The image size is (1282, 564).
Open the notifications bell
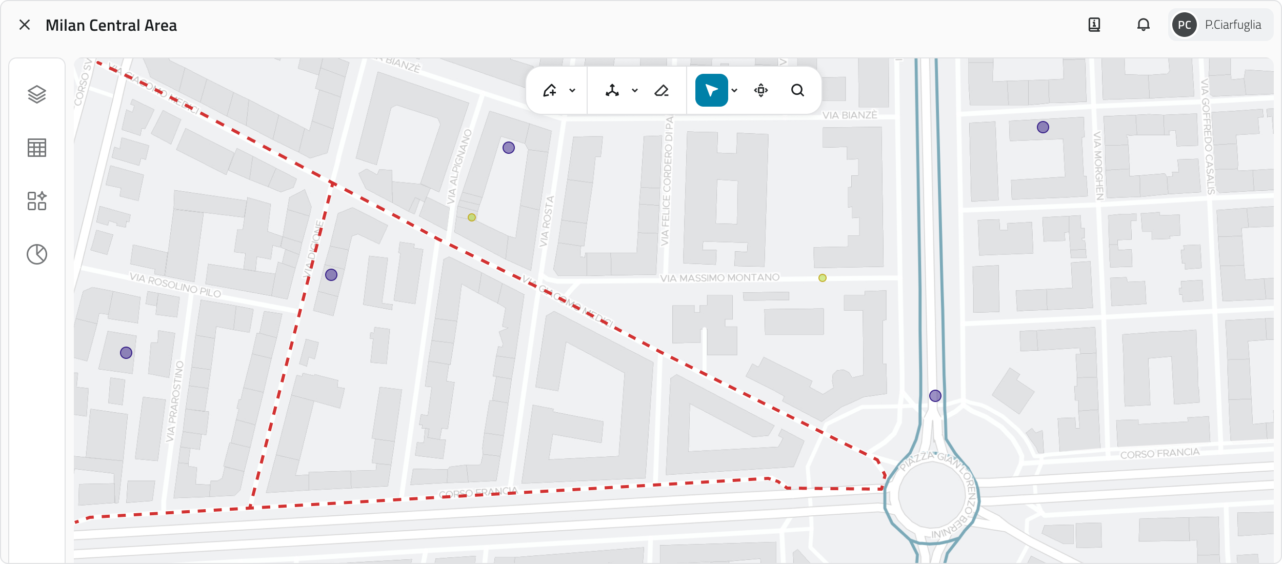click(x=1144, y=25)
